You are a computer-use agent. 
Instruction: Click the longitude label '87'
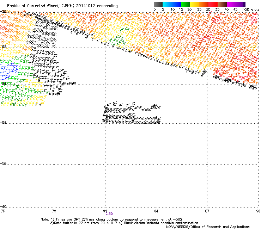[207, 211]
